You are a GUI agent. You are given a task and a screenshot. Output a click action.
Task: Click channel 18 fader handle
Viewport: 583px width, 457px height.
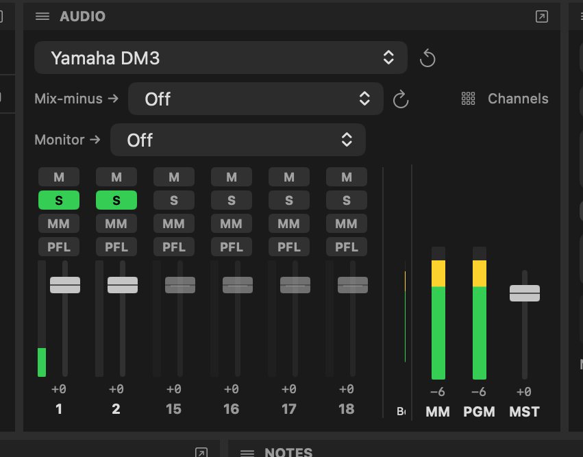[353, 285]
